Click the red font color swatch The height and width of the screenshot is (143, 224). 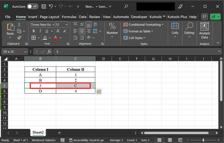coord(55,38)
